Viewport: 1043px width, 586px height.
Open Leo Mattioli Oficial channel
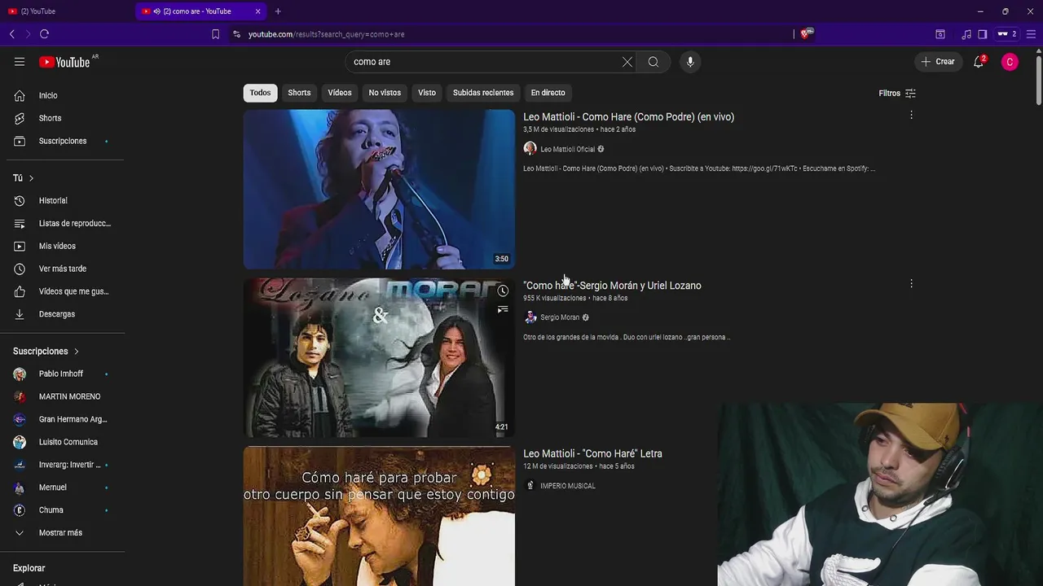567,149
